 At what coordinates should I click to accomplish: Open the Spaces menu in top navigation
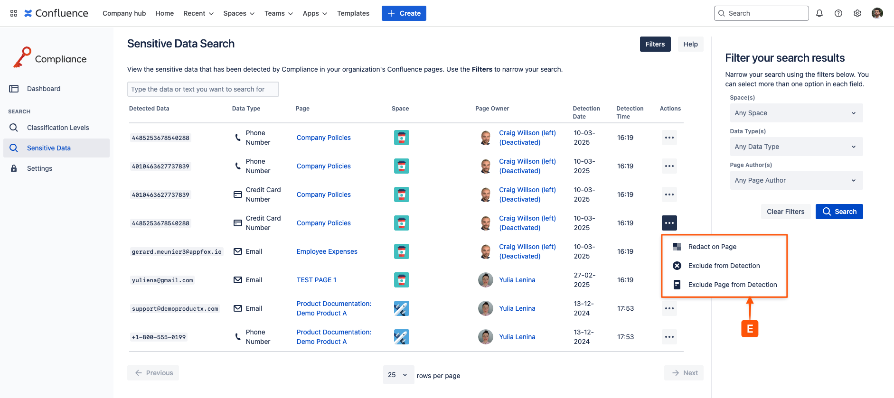[239, 13]
